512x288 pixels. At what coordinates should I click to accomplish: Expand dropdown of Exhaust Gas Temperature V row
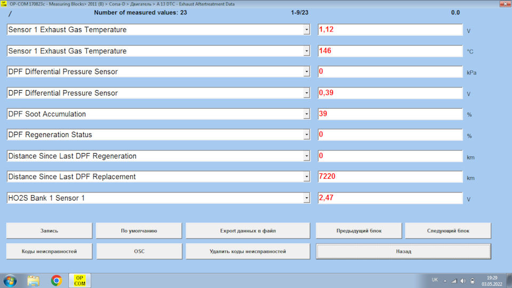[306, 30]
